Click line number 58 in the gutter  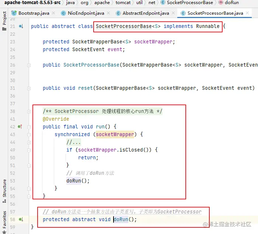(x=13, y=220)
